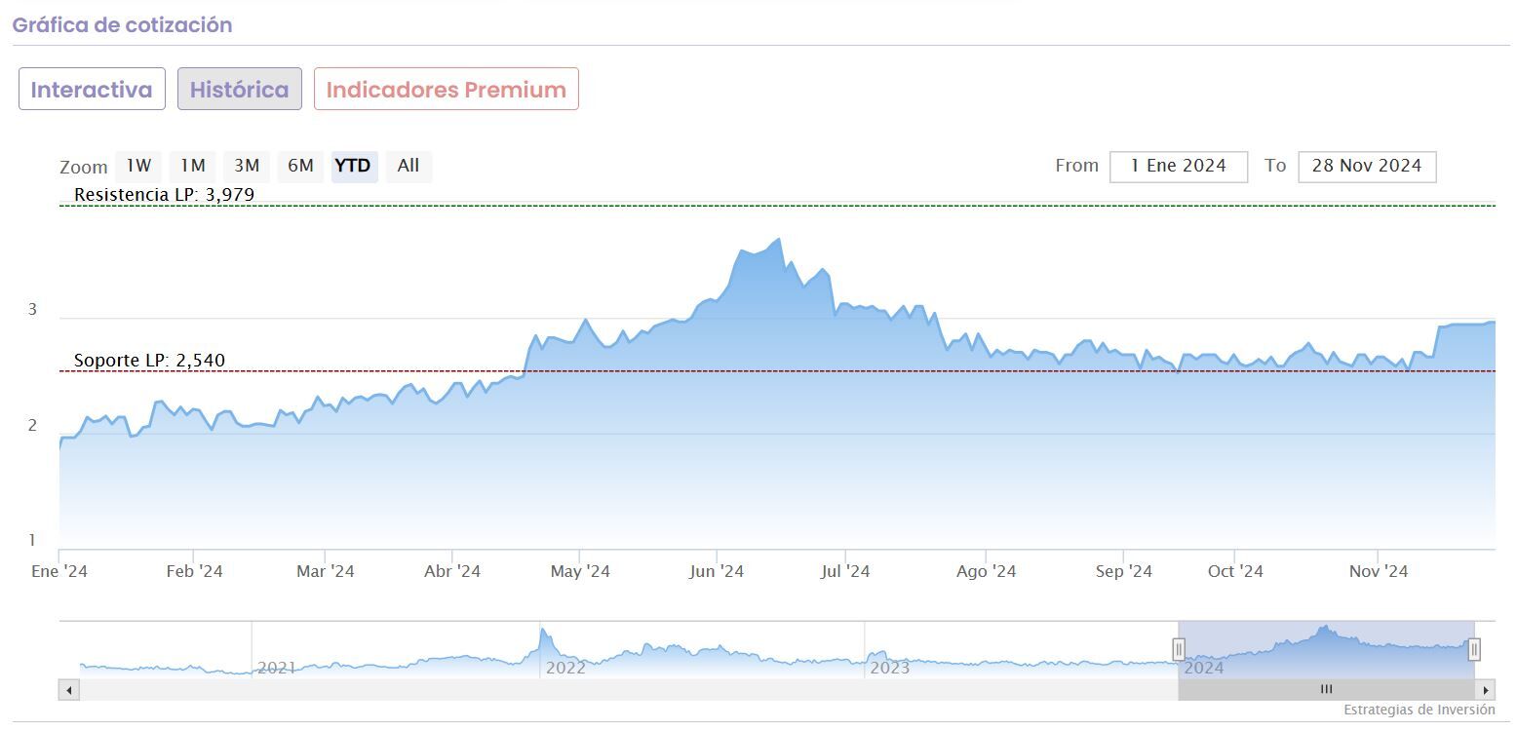The image size is (1517, 730).
Task: Show All data zoom range
Action: 408,166
